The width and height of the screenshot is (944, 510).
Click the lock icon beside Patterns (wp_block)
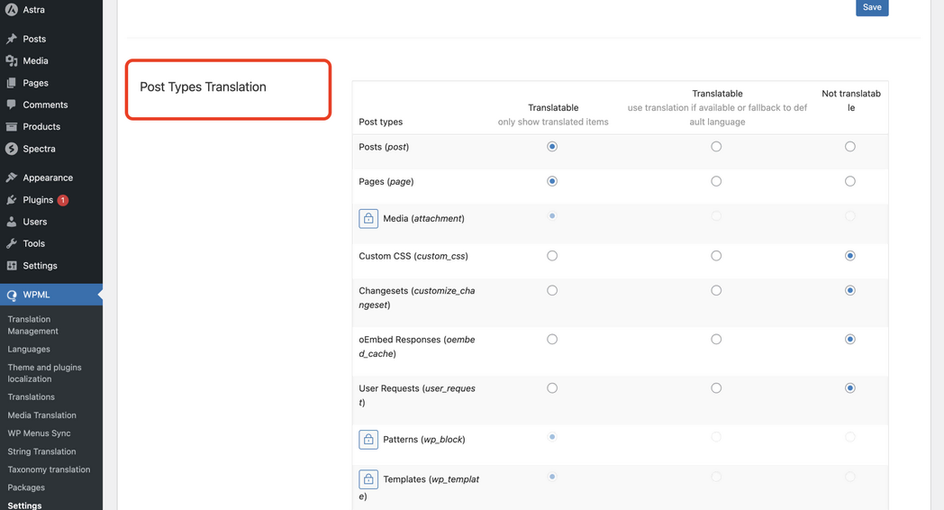pos(368,440)
